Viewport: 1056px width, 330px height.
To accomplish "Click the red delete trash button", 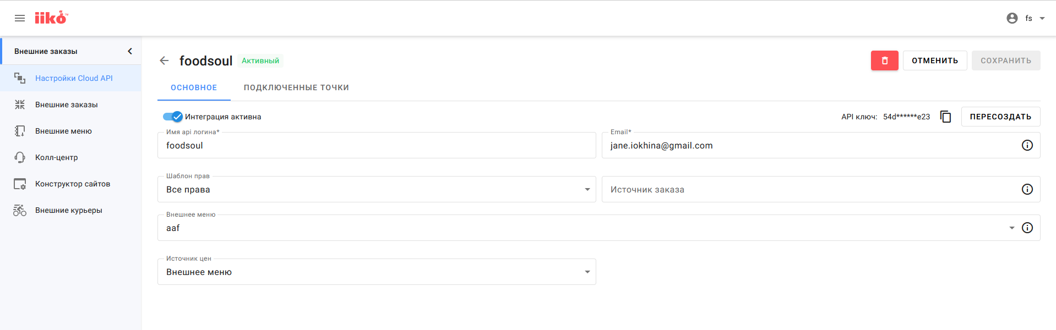I will pos(884,61).
